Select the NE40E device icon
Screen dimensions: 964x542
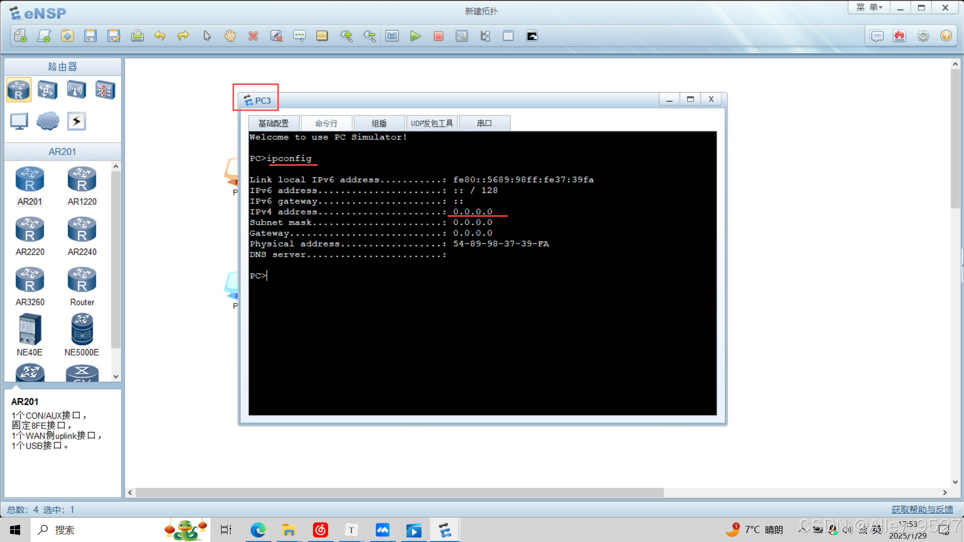(x=30, y=330)
